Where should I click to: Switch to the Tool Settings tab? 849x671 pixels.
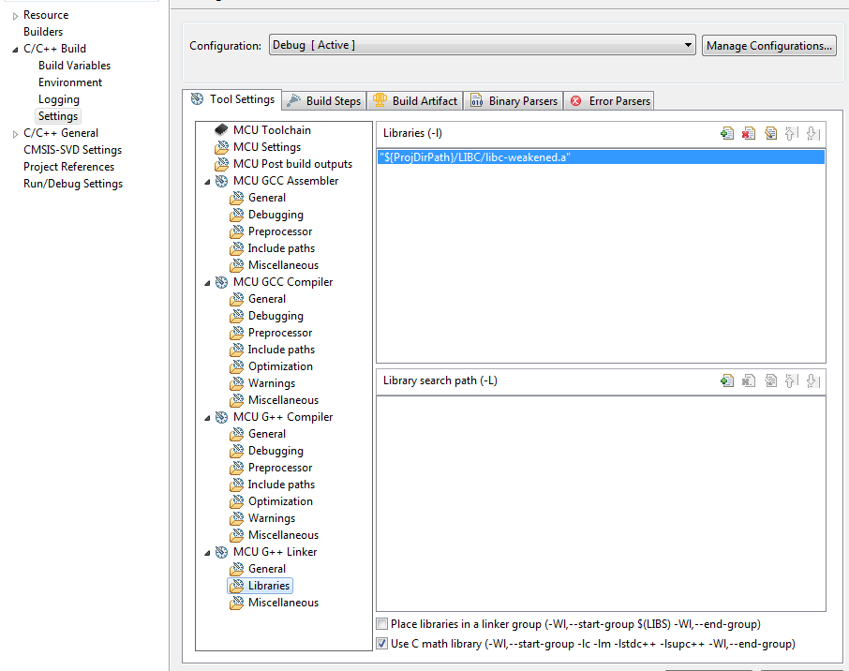[232, 99]
